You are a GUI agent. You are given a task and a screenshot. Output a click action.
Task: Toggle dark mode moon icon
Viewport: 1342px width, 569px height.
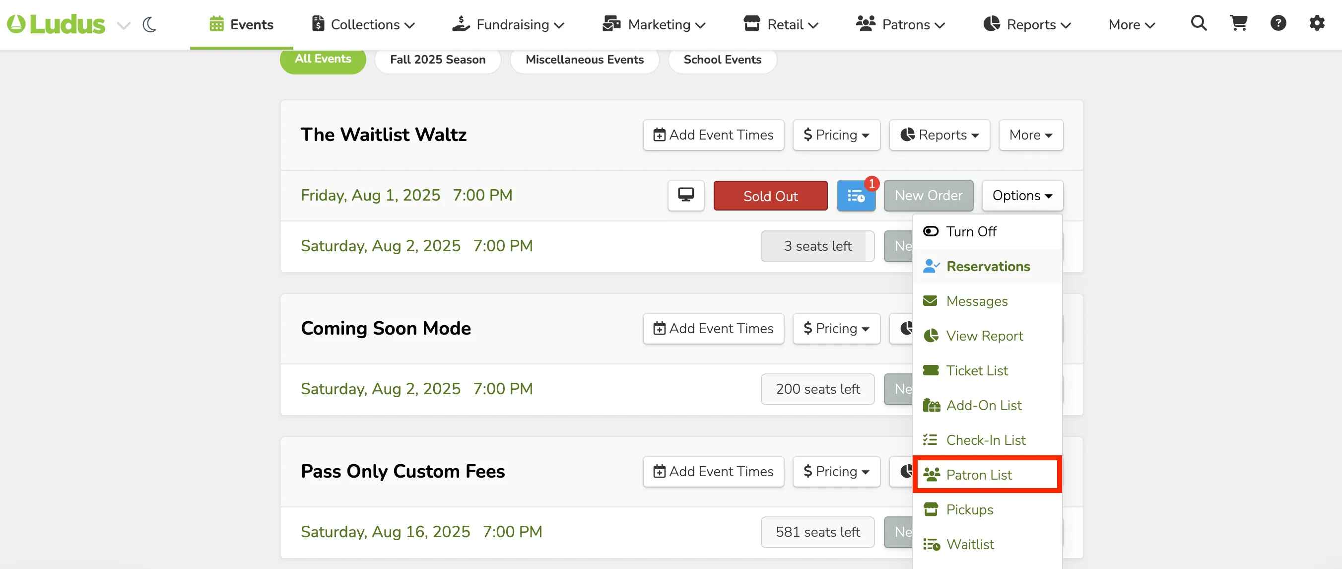pos(149,24)
